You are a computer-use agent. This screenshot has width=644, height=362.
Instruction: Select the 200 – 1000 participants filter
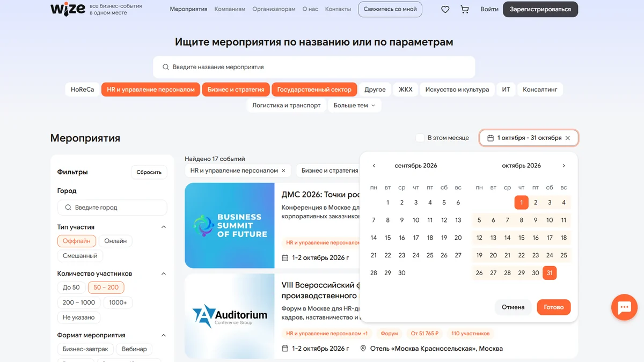(79, 302)
